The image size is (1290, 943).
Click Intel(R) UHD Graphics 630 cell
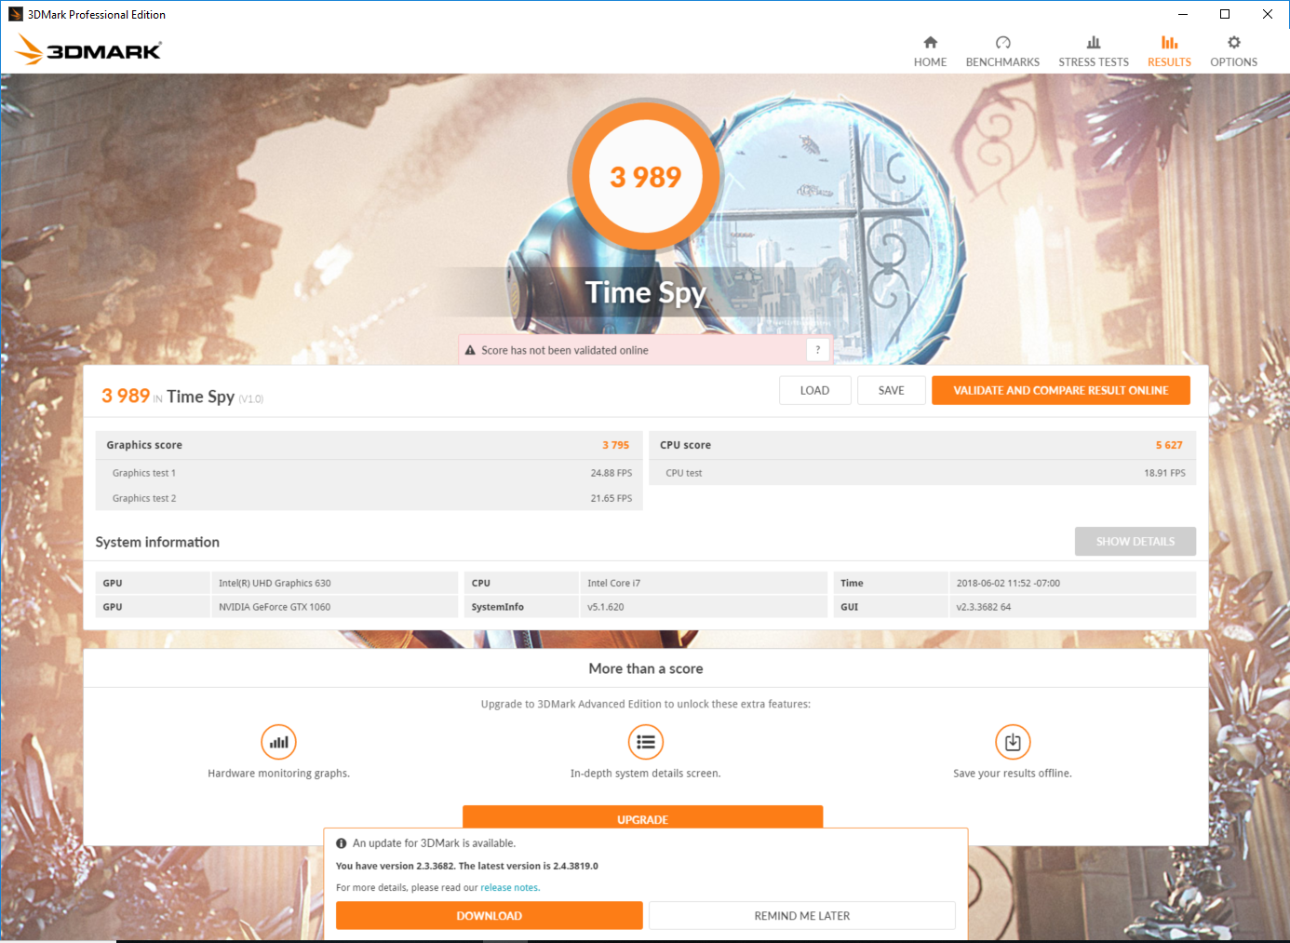click(334, 583)
